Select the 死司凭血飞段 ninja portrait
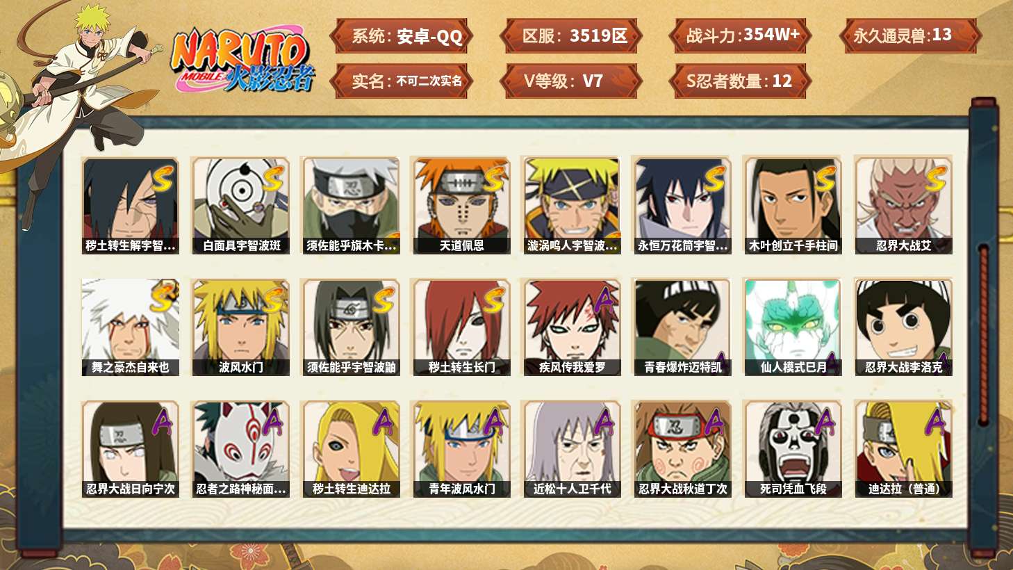 793,449
